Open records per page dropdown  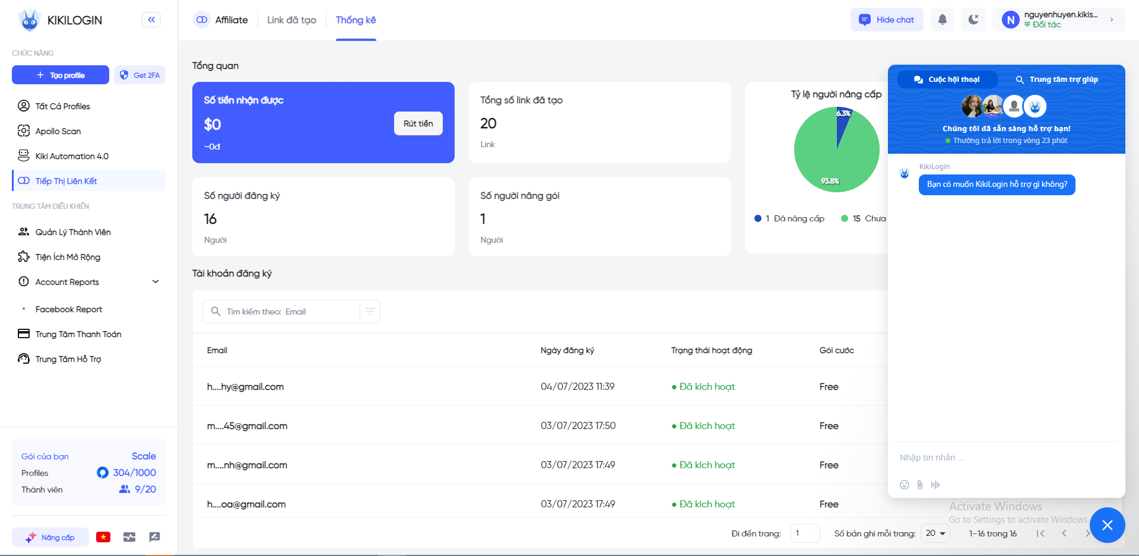click(x=935, y=533)
